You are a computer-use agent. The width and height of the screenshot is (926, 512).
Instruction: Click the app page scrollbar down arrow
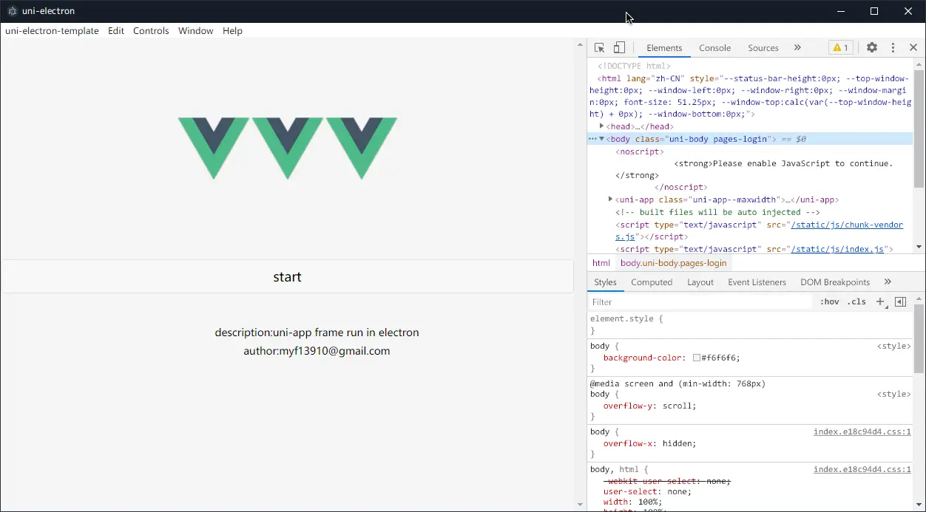(581, 505)
